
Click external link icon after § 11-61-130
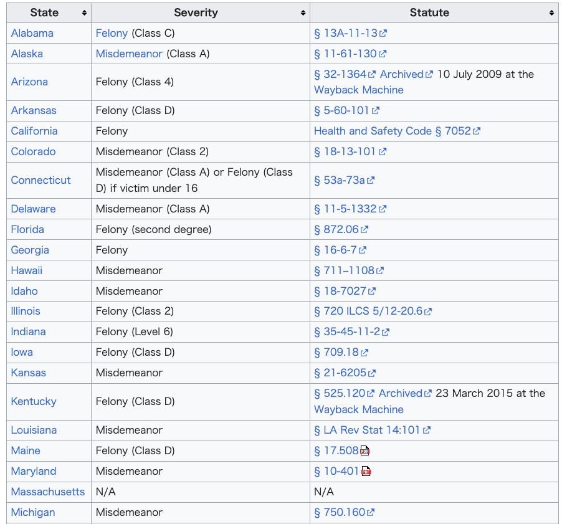(383, 54)
